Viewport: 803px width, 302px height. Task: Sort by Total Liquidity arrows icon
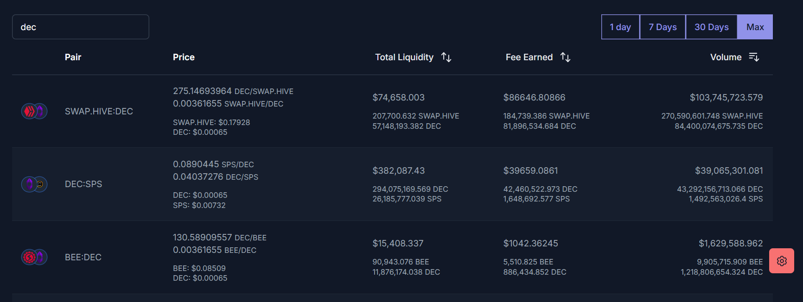[x=446, y=57]
